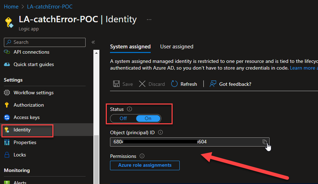Set the Status toggle to On

tap(148, 118)
